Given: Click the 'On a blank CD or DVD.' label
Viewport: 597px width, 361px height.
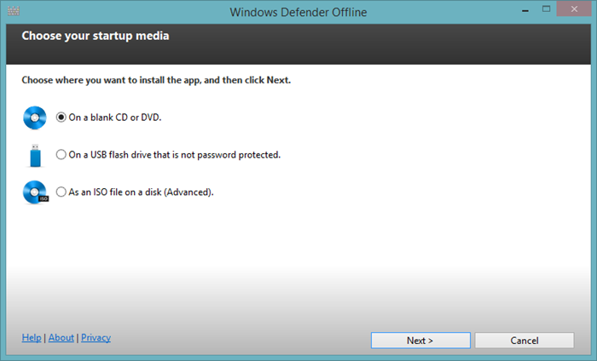Looking at the screenshot, I should tap(115, 117).
